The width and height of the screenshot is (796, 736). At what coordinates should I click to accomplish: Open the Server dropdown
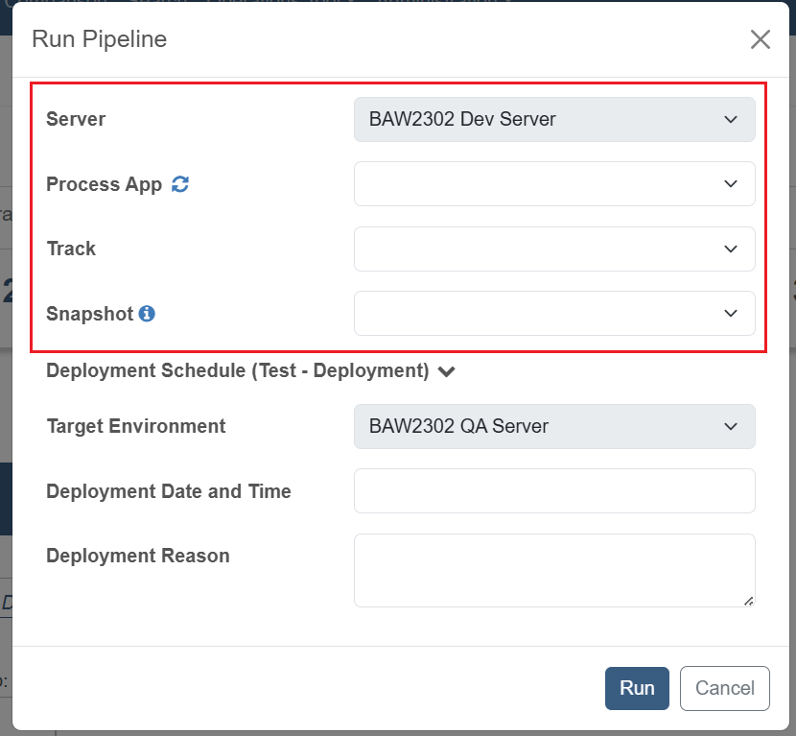[x=554, y=119]
